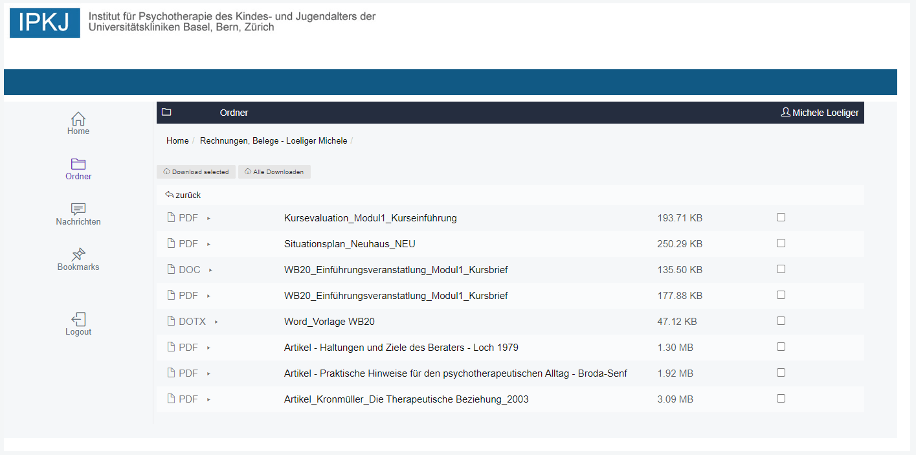Check the box for Artikel_Kronmüller file
916x455 pixels.
[x=781, y=399]
